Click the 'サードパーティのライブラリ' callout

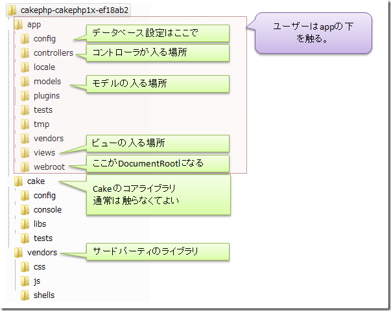point(158,251)
